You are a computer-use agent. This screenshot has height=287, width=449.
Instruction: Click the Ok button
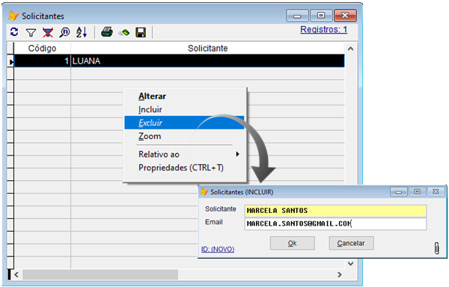tap(293, 243)
